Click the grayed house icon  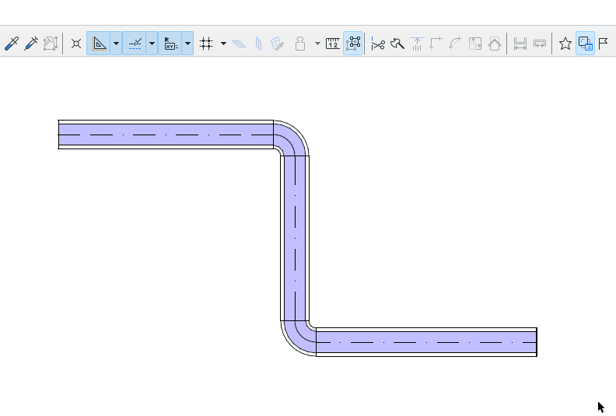(x=495, y=44)
